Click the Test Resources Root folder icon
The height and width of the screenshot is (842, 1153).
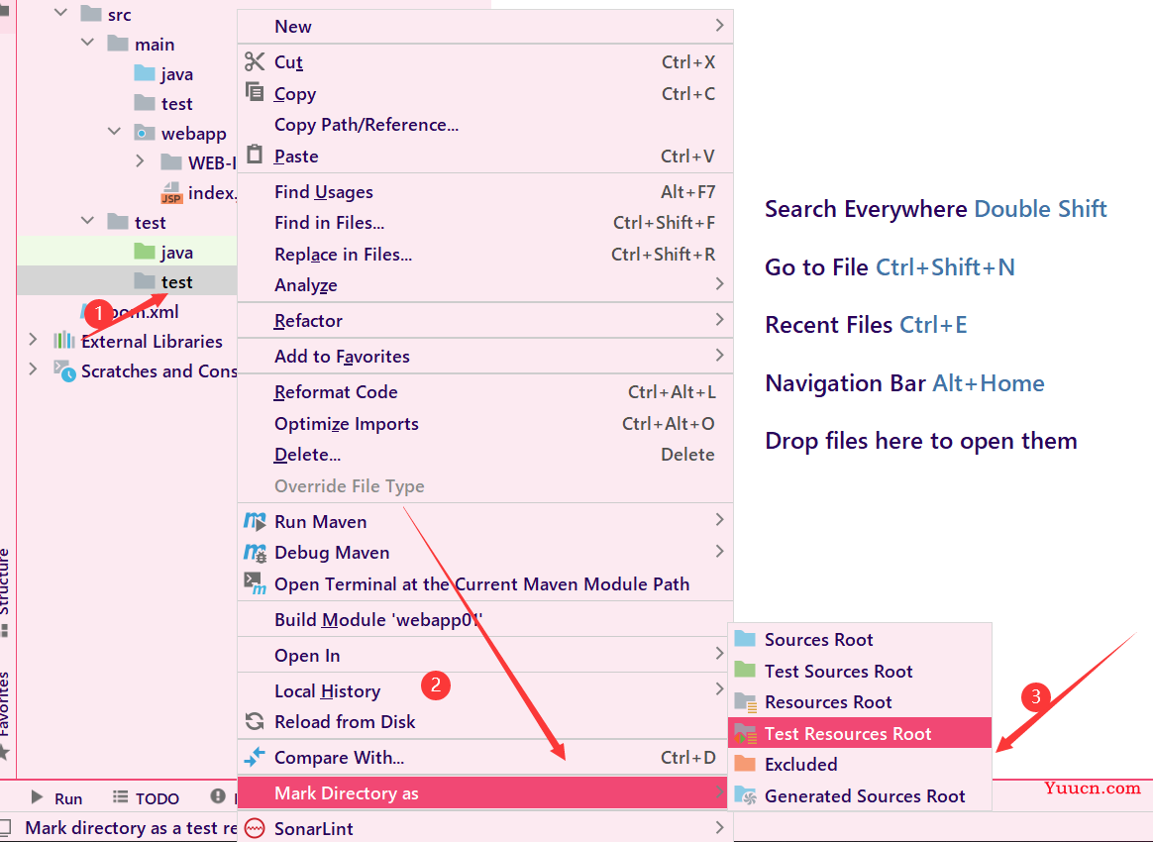[x=746, y=733]
